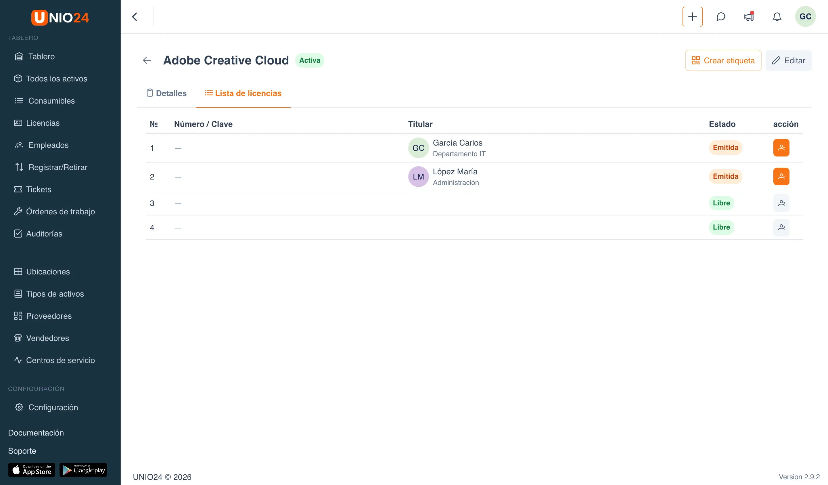Click the App Store download badge
828x485 pixels.
coord(32,470)
